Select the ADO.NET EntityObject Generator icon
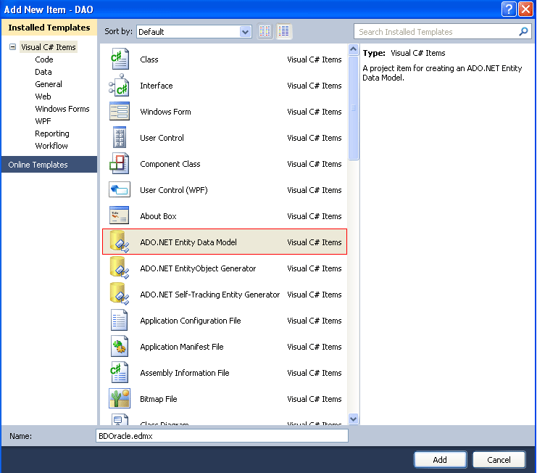 click(x=120, y=268)
